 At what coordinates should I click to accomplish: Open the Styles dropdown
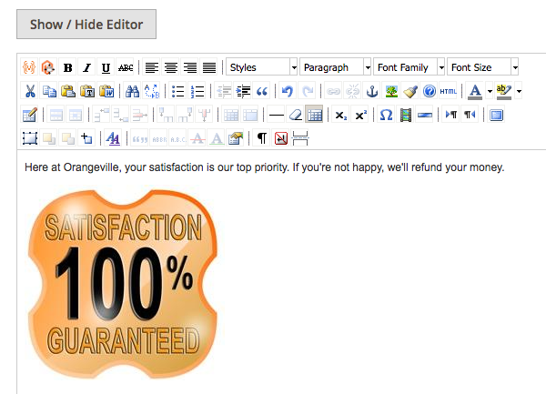click(261, 66)
